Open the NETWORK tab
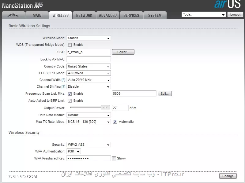Viewport: 245px width, 183px height. (x=84, y=15)
